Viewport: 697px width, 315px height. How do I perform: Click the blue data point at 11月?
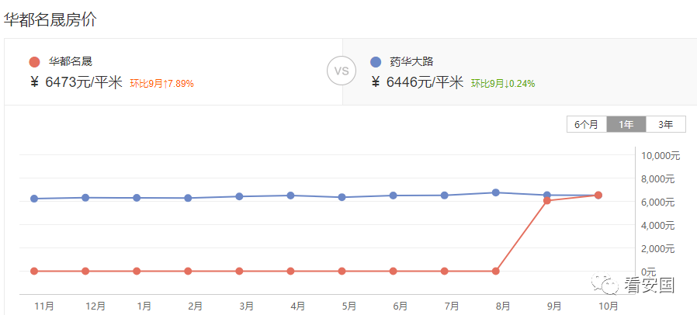pyautogui.click(x=34, y=199)
